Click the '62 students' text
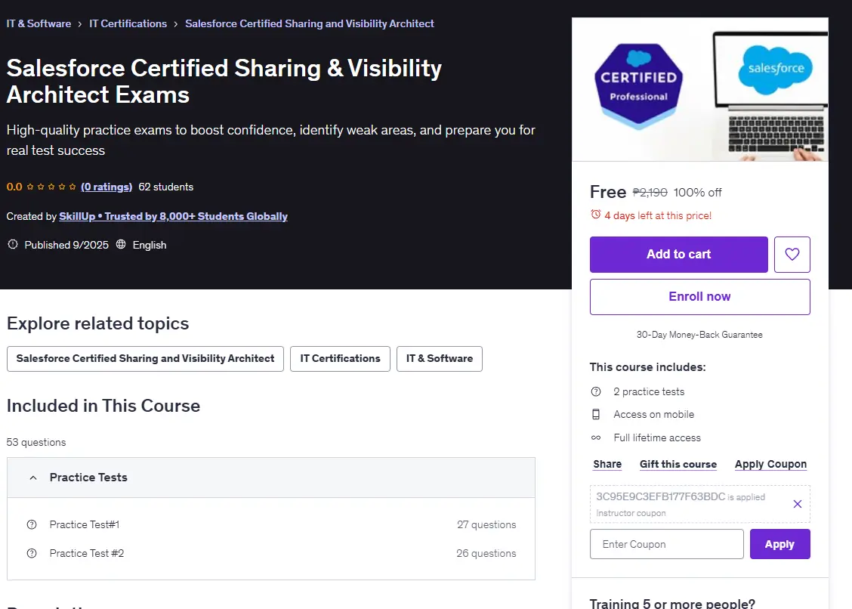Screen dimensions: 852x609 (165, 187)
